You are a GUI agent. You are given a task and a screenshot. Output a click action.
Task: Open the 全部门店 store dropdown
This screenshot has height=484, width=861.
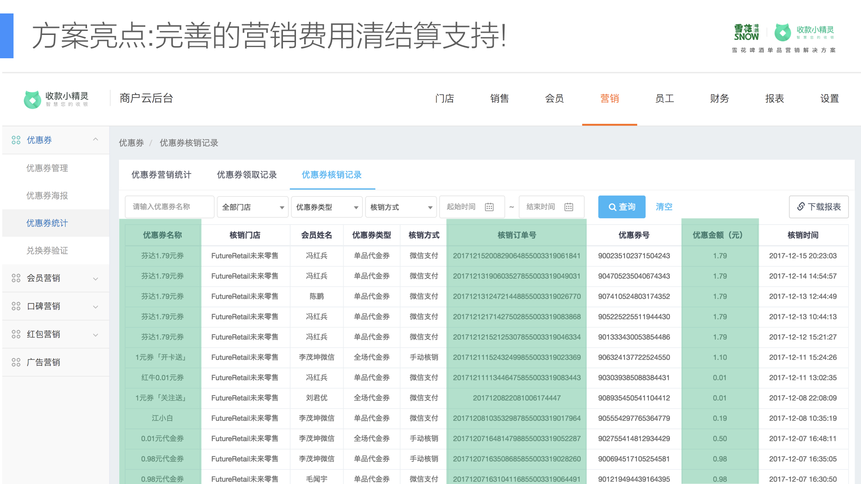tap(252, 207)
